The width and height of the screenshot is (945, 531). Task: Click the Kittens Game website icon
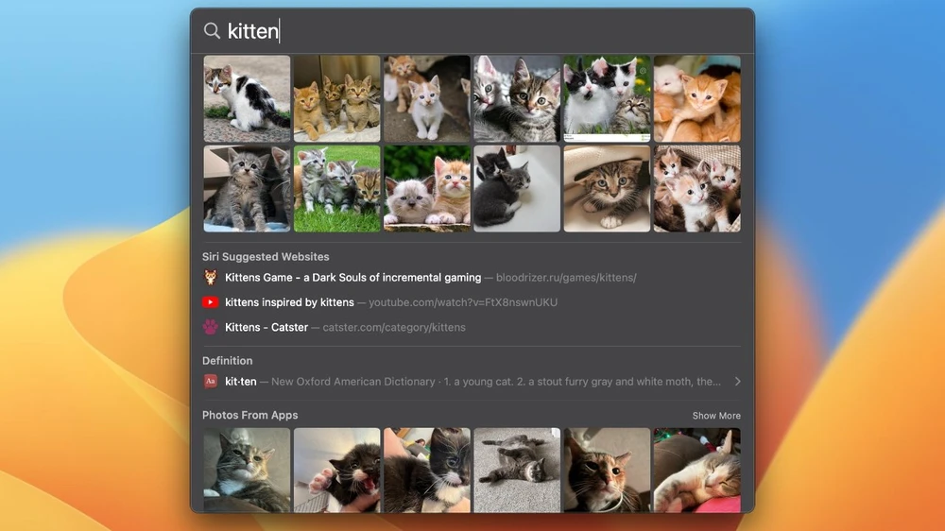[210, 278]
